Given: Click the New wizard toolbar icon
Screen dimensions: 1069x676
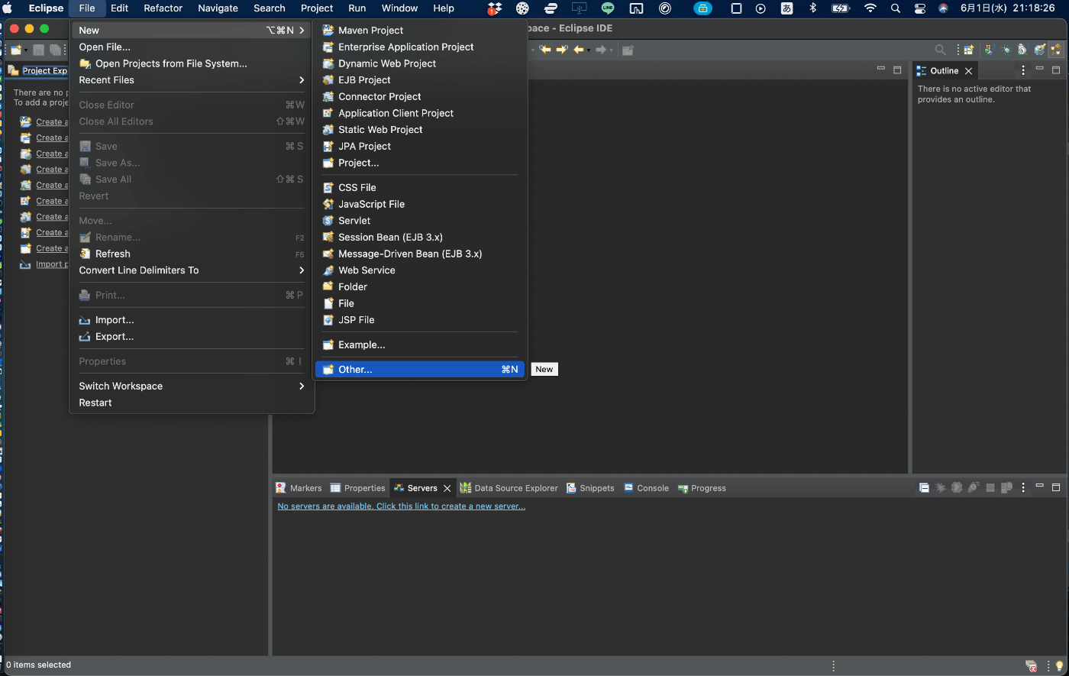Looking at the screenshot, I should (15, 50).
